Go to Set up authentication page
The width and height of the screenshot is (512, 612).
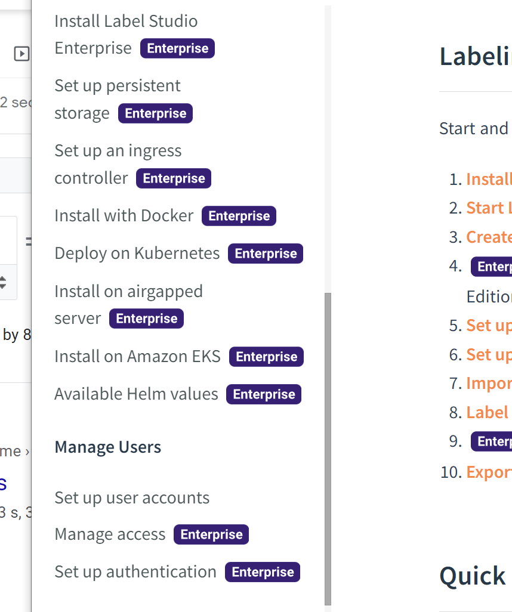point(135,572)
